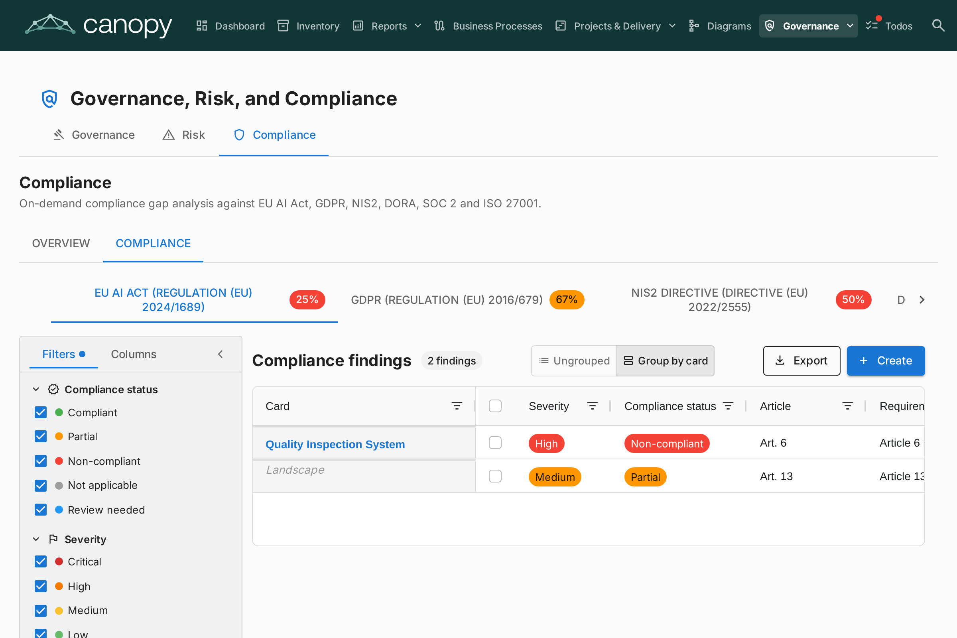Viewport: 957px width, 638px height.
Task: Open filter on Compliance status column header
Action: pyautogui.click(x=727, y=406)
